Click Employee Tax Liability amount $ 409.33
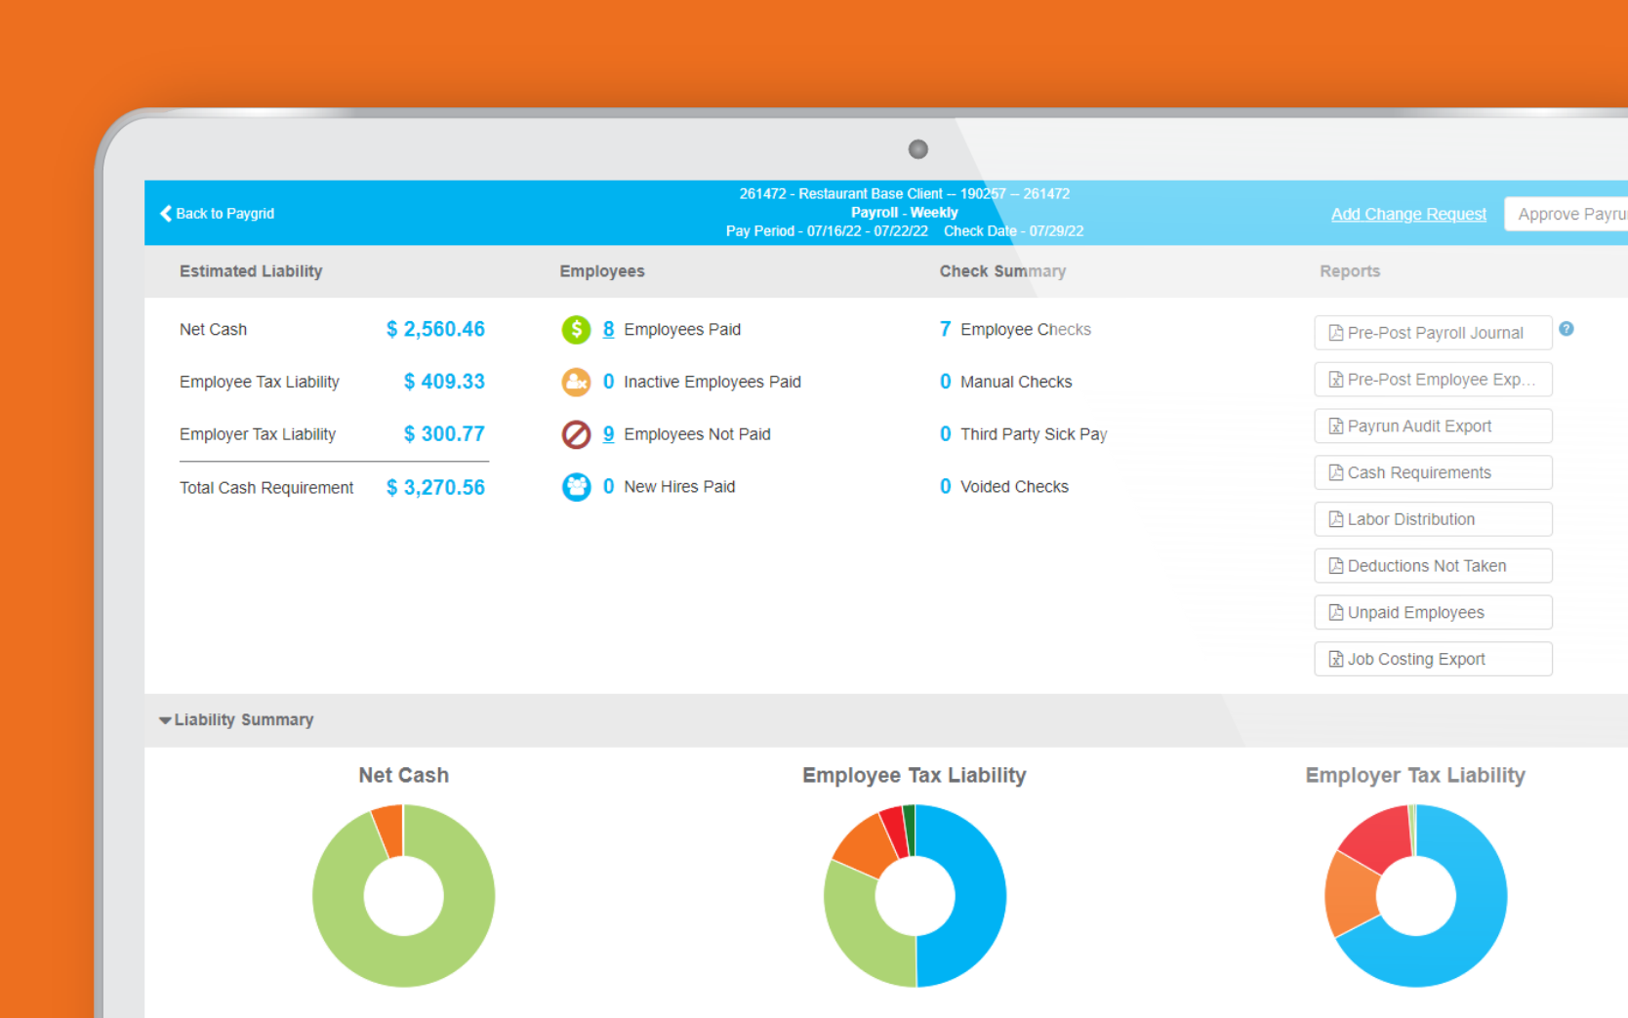This screenshot has width=1628, height=1018. point(444,382)
